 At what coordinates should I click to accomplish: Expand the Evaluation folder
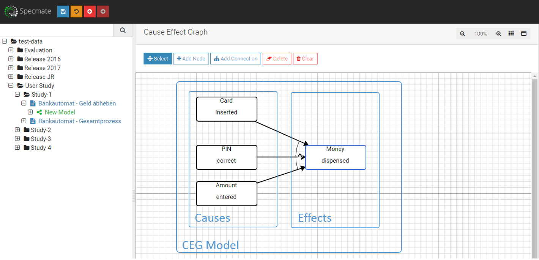pos(11,50)
